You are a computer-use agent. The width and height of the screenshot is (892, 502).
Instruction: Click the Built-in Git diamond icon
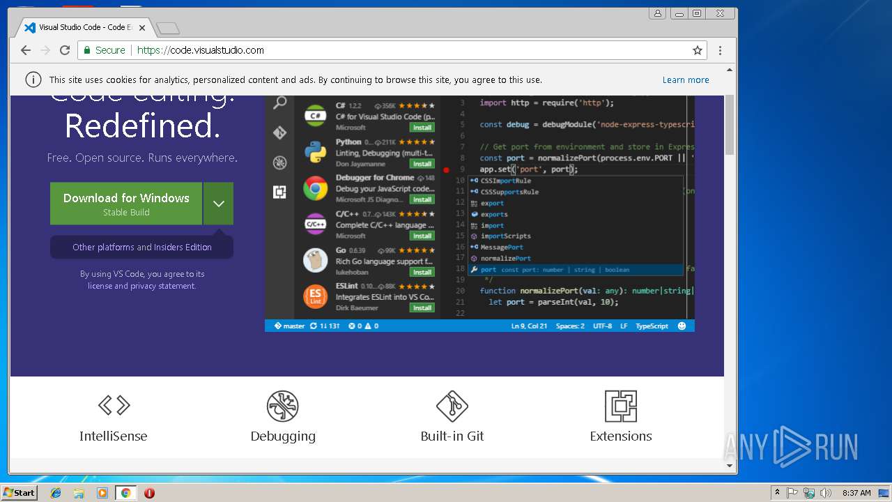(452, 406)
